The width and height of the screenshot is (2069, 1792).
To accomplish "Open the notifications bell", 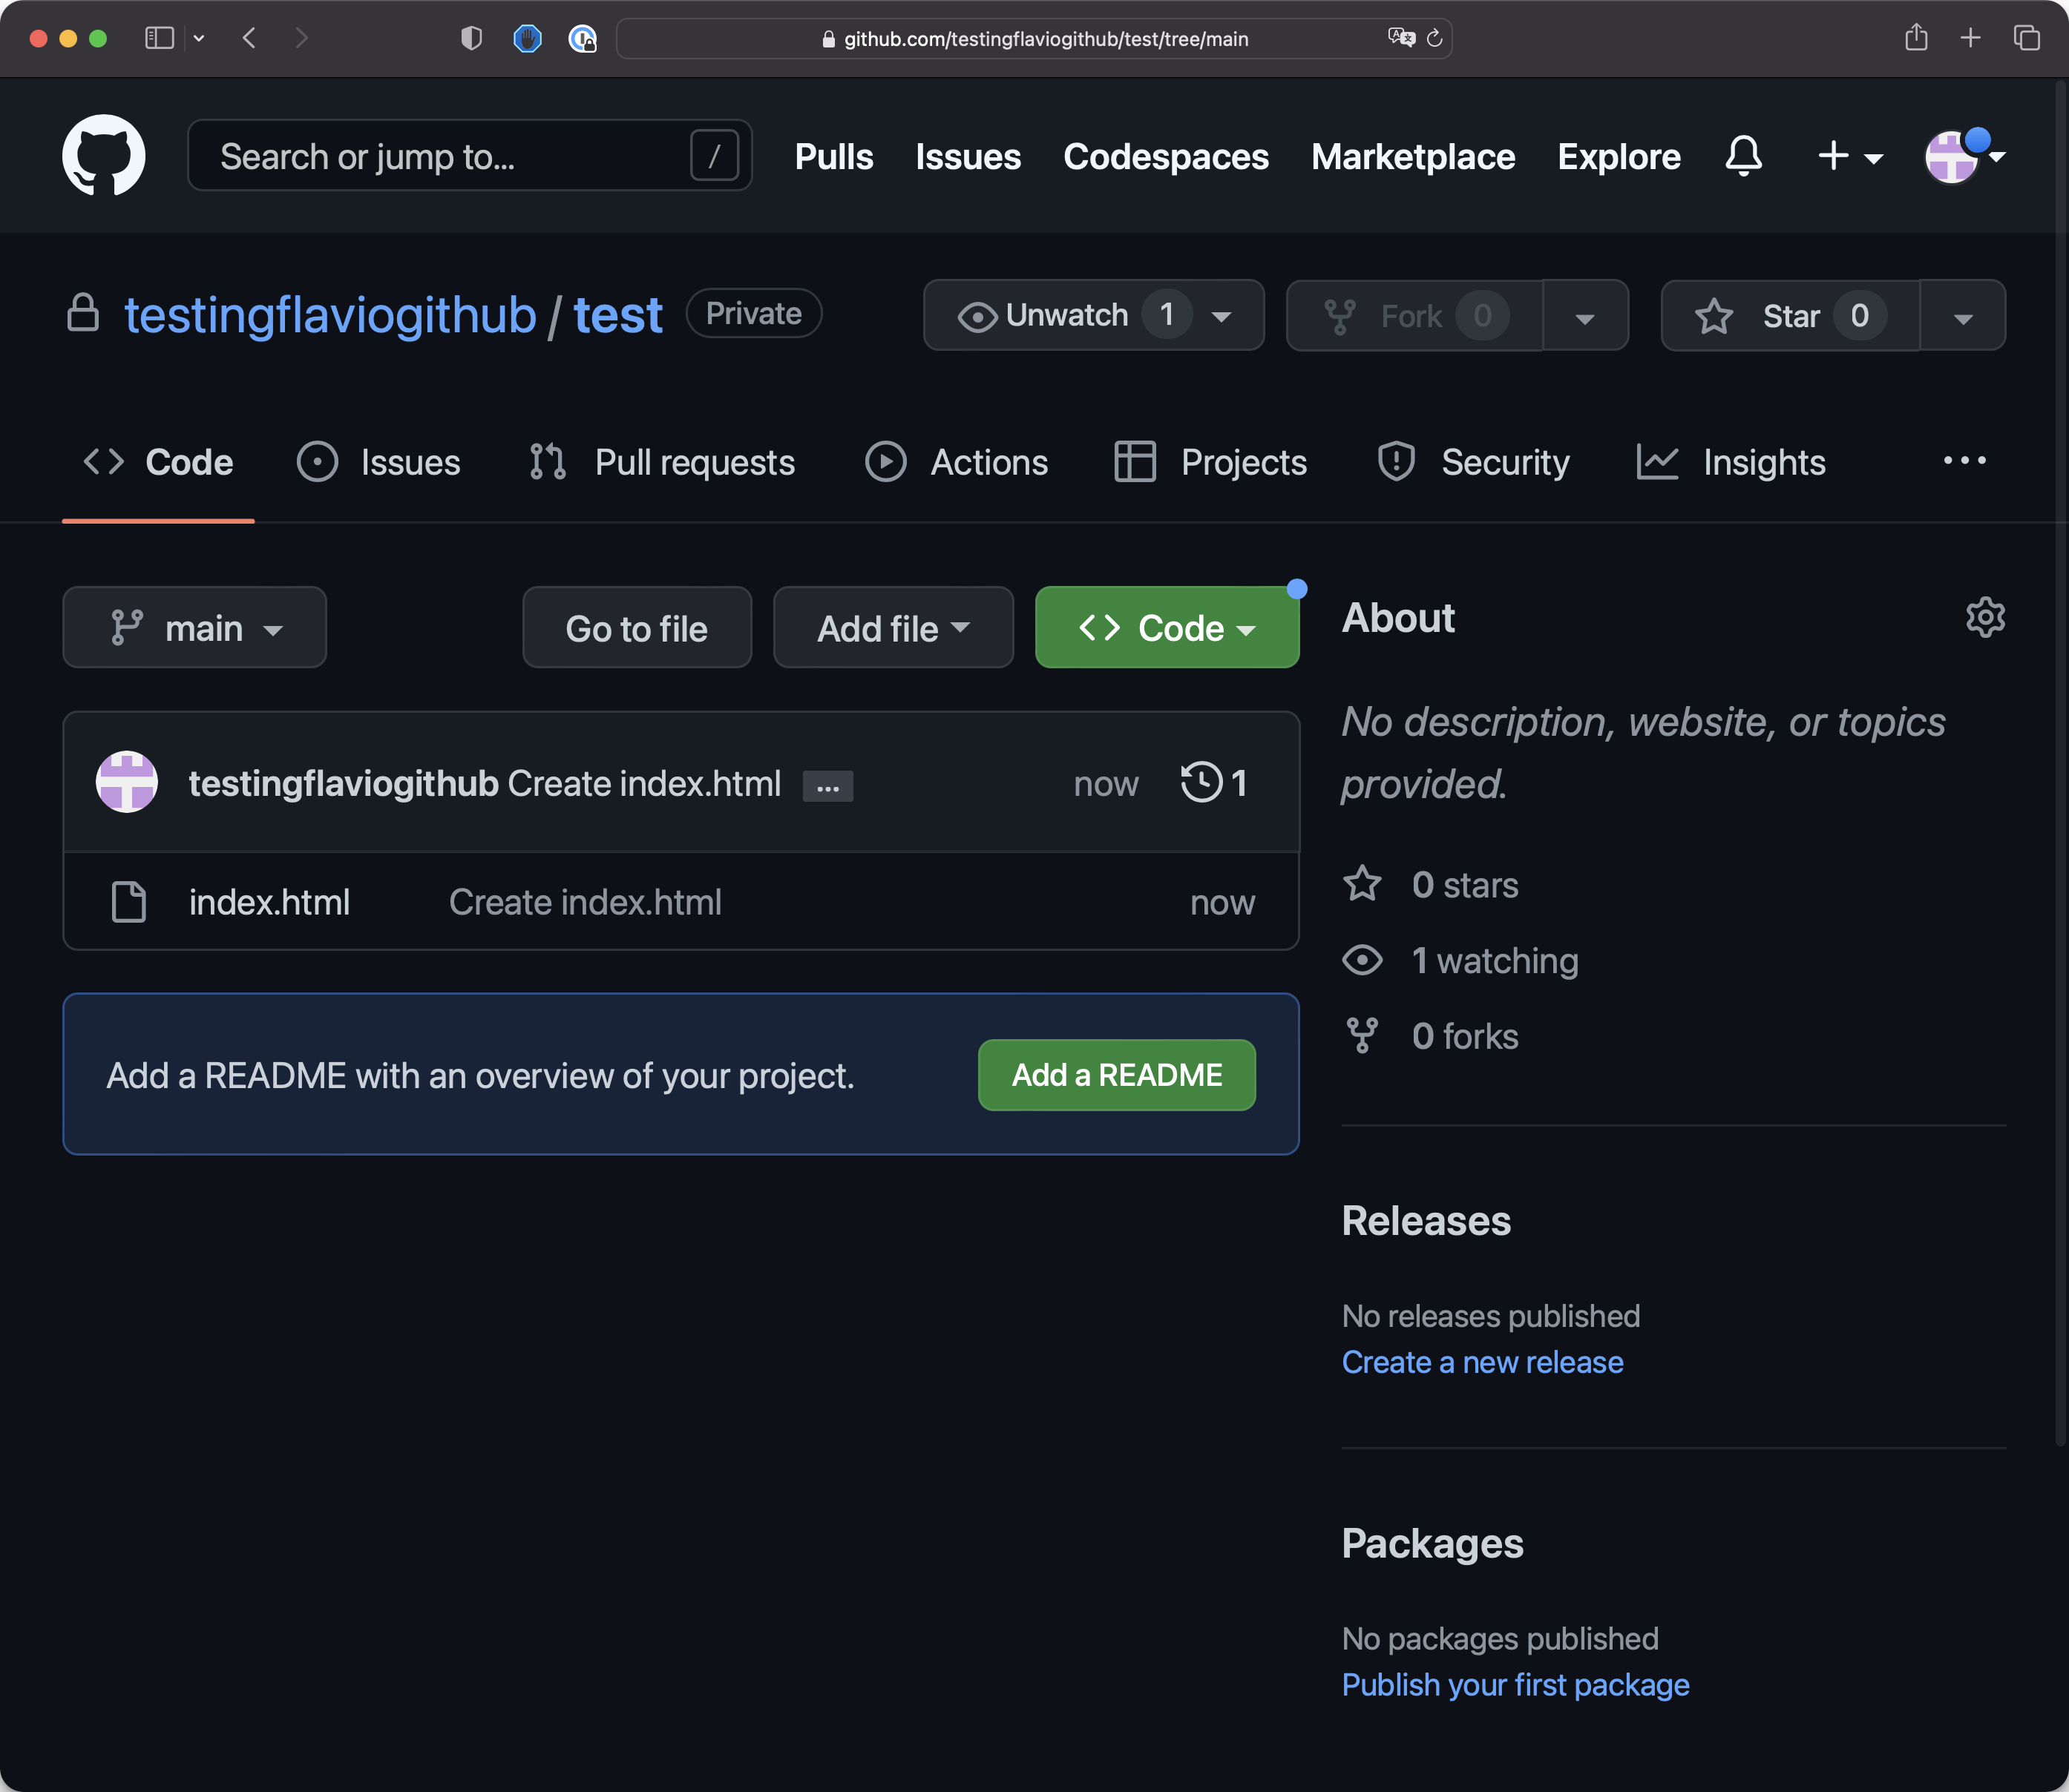I will (1742, 156).
